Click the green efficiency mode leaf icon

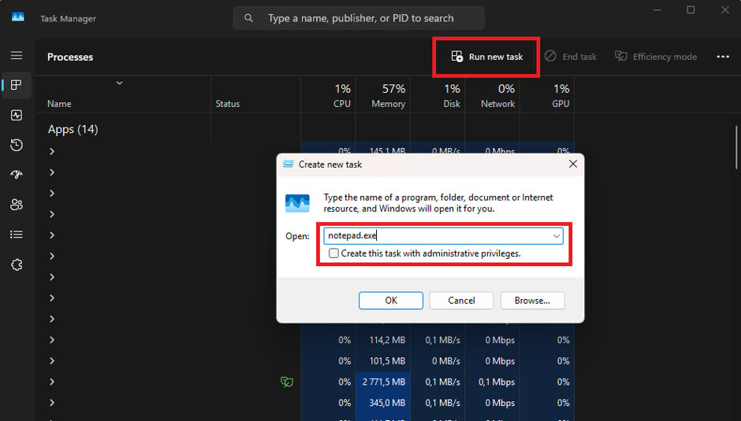[287, 382]
